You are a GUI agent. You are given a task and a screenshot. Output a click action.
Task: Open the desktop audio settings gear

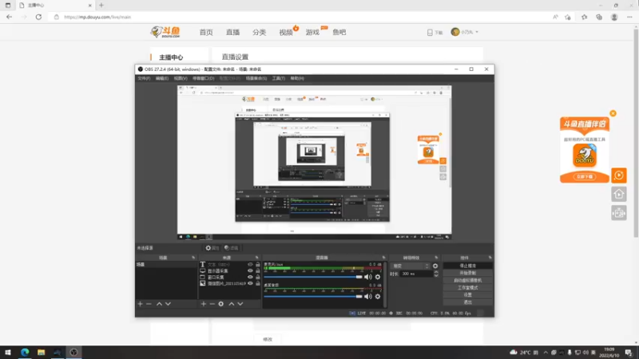tap(378, 297)
